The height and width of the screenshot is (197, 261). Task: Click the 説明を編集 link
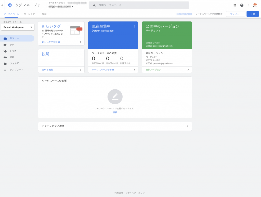(47, 70)
